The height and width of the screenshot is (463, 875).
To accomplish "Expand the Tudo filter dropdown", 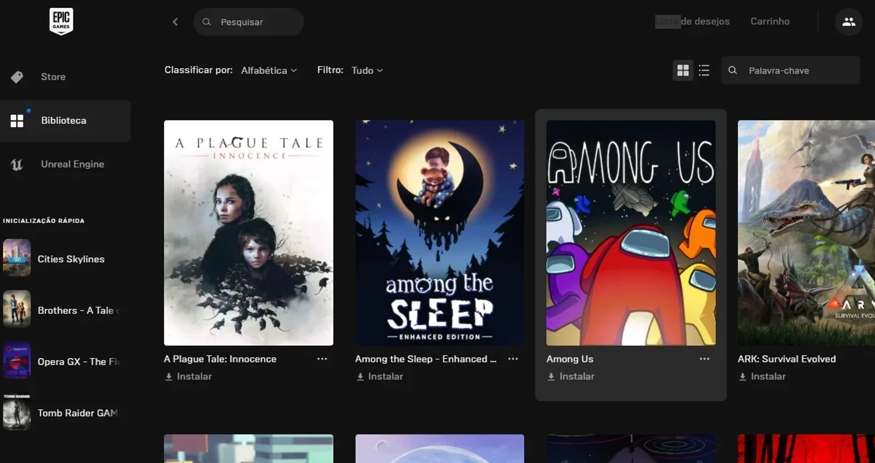I will (367, 70).
